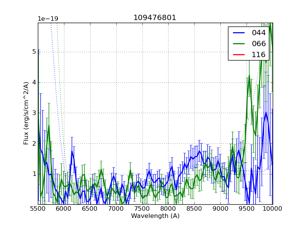Click the 7000 x-axis tick label

[x=116, y=209]
